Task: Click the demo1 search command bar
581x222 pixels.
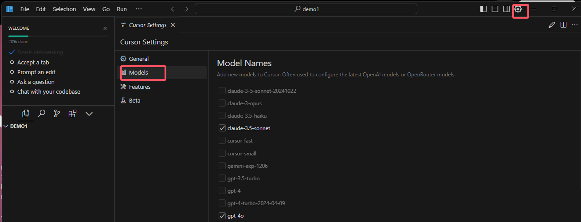Action: [x=306, y=9]
